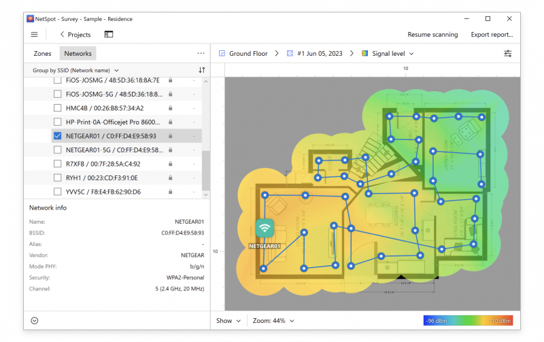This screenshot has height=342, width=544.
Task: Switch to the Zones tab
Action: pyautogui.click(x=42, y=54)
